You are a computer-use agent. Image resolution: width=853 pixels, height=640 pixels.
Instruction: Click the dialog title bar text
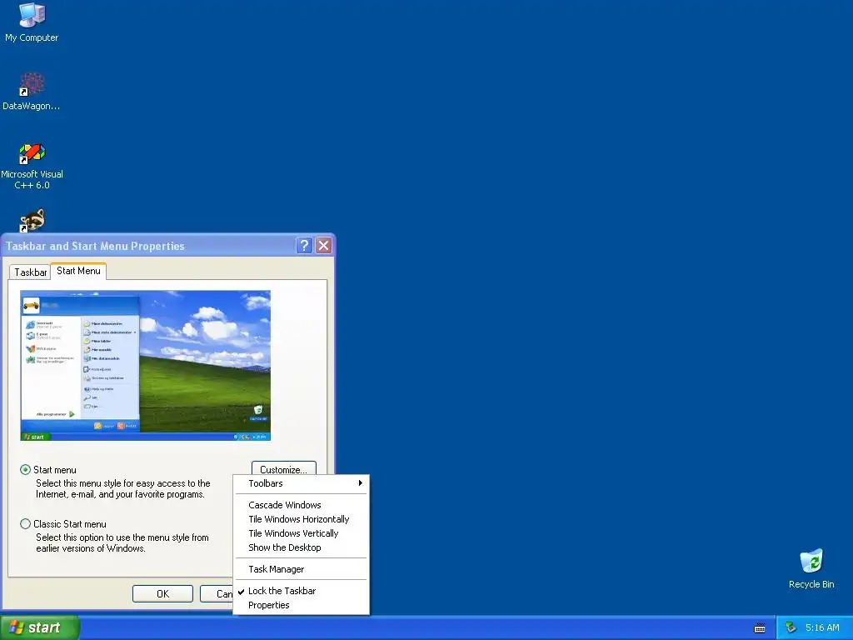tap(95, 246)
